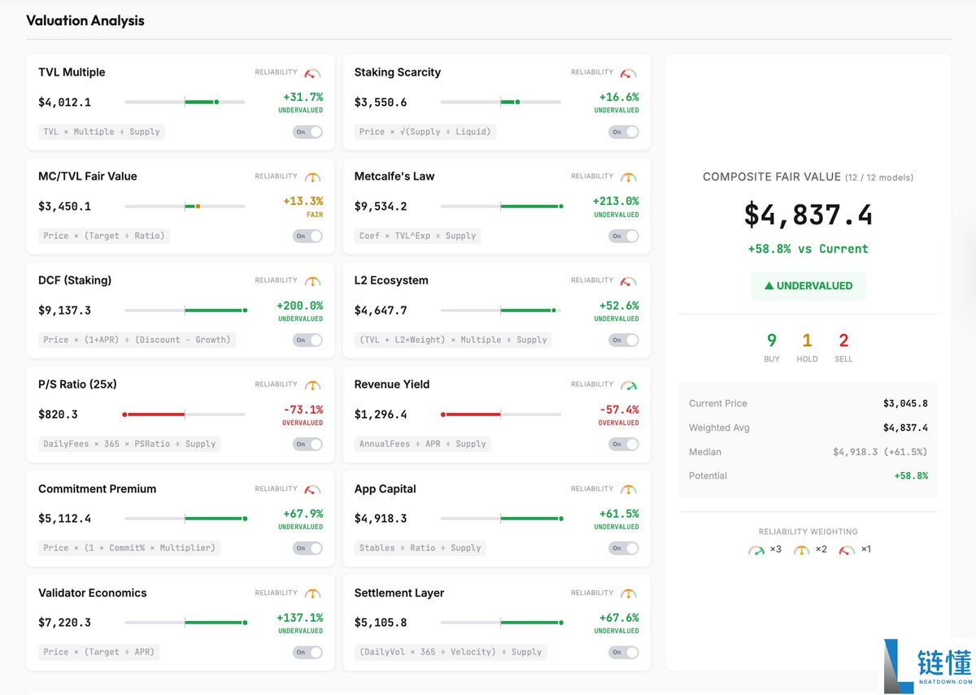
Task: Click the TVL Multiple reliability gauge icon
Action: (312, 72)
